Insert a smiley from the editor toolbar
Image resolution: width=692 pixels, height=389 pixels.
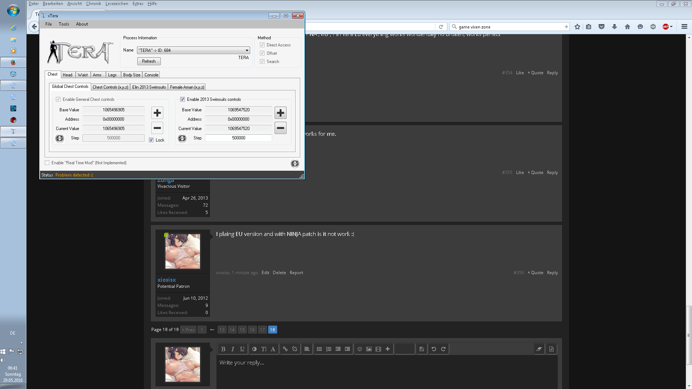(x=359, y=349)
